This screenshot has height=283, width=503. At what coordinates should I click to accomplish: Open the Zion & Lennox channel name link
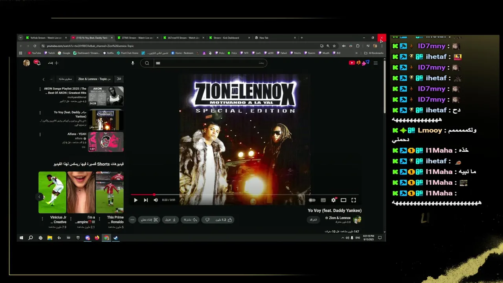[x=340, y=218]
